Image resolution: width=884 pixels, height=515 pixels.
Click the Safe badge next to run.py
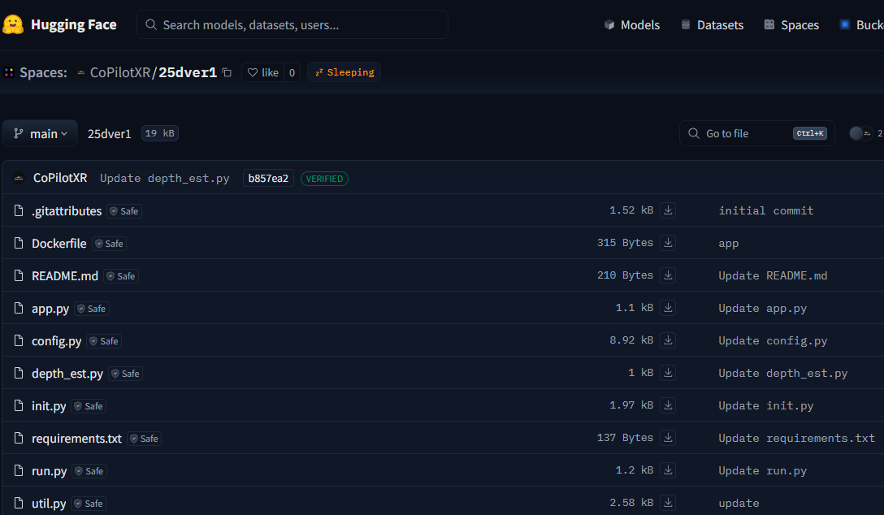(89, 471)
